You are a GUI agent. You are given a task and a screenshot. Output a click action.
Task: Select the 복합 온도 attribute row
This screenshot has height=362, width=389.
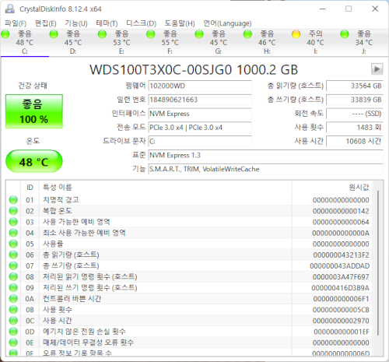pos(189,211)
